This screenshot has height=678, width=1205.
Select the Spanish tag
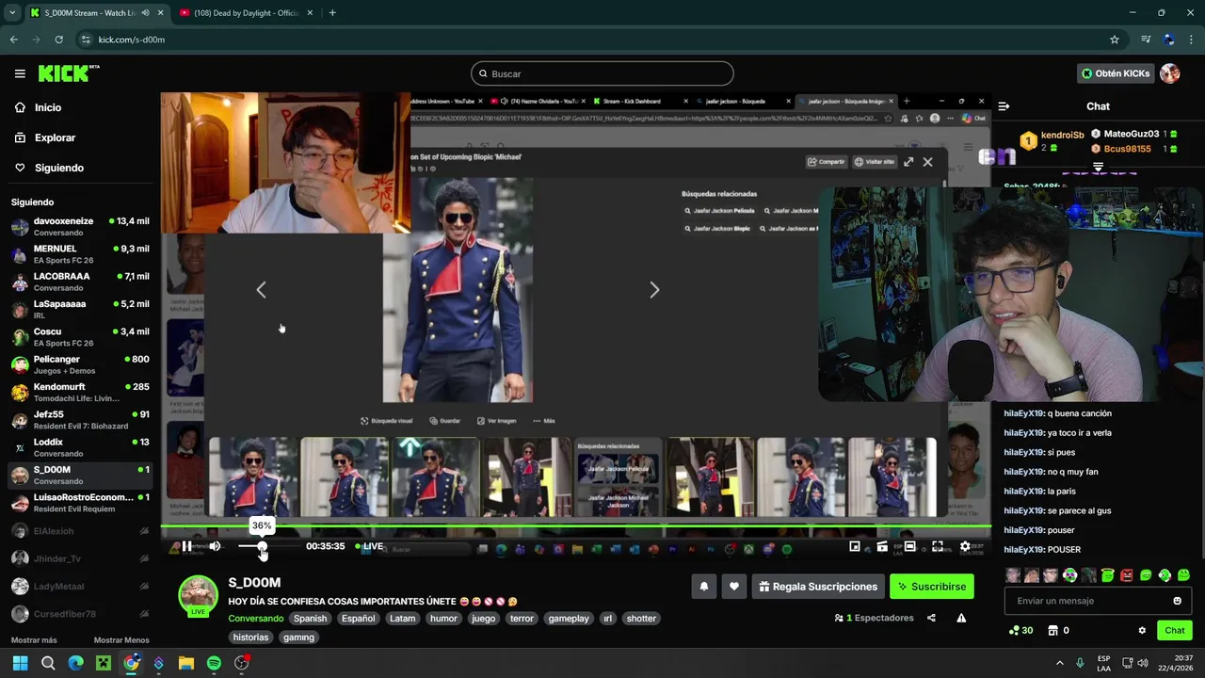310,619
